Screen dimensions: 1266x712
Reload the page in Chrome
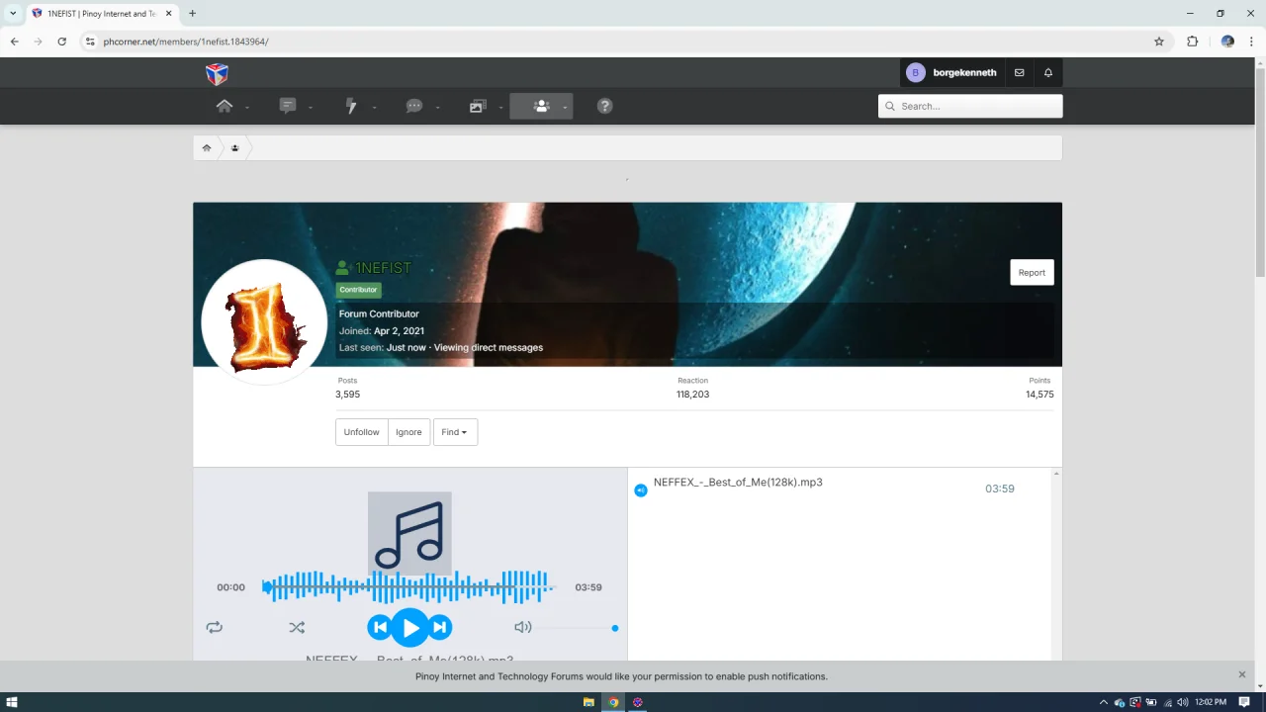click(61, 42)
